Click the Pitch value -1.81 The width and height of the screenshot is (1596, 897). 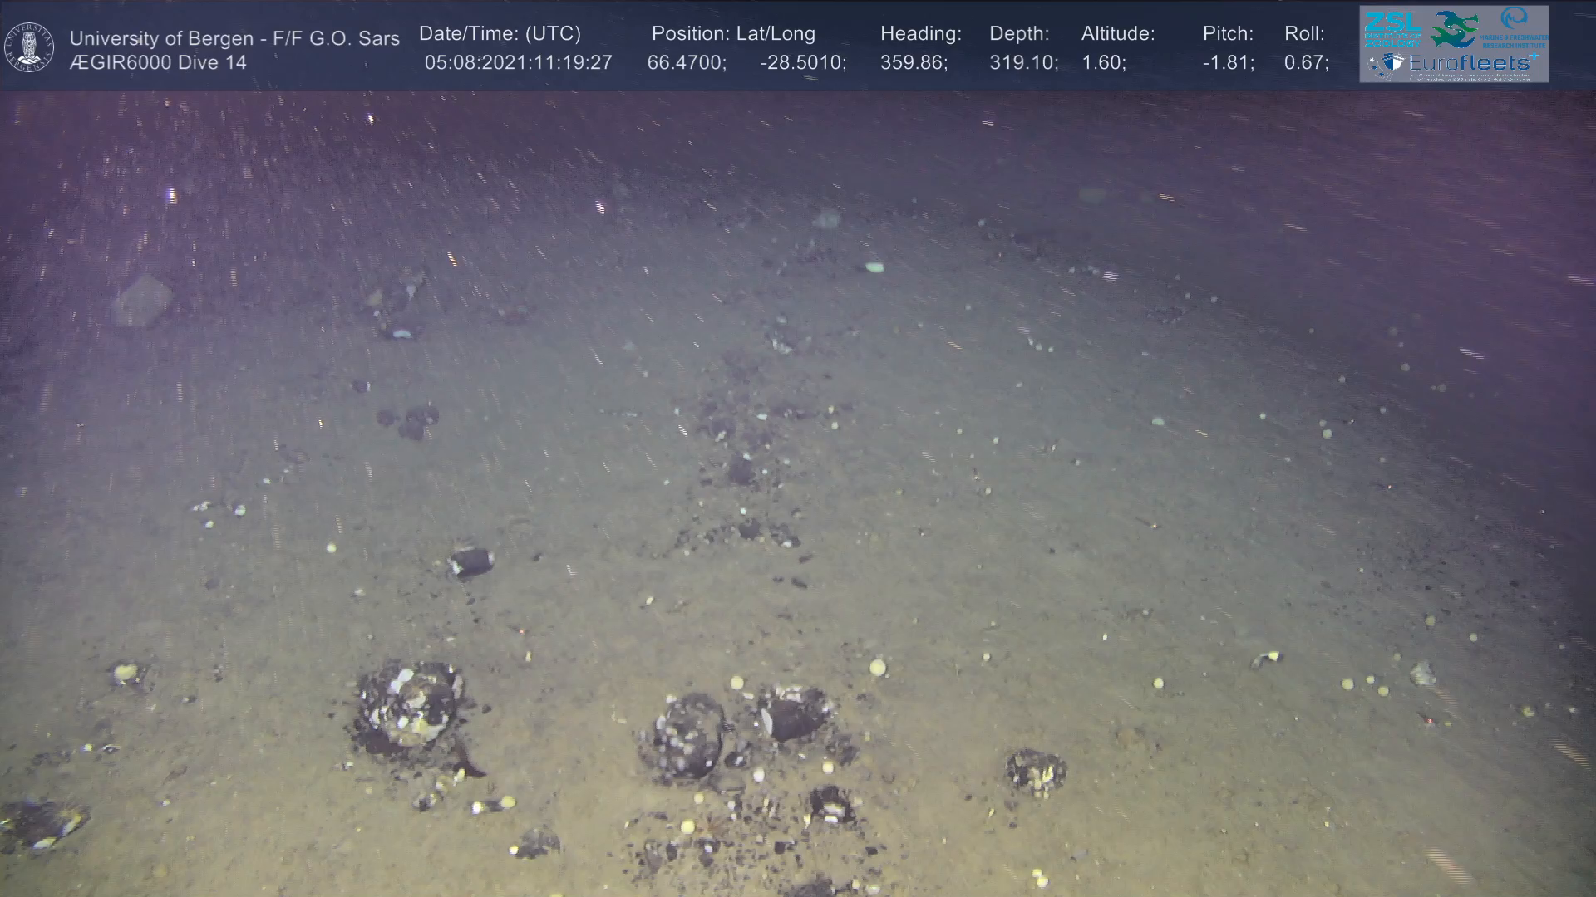[x=1228, y=62]
